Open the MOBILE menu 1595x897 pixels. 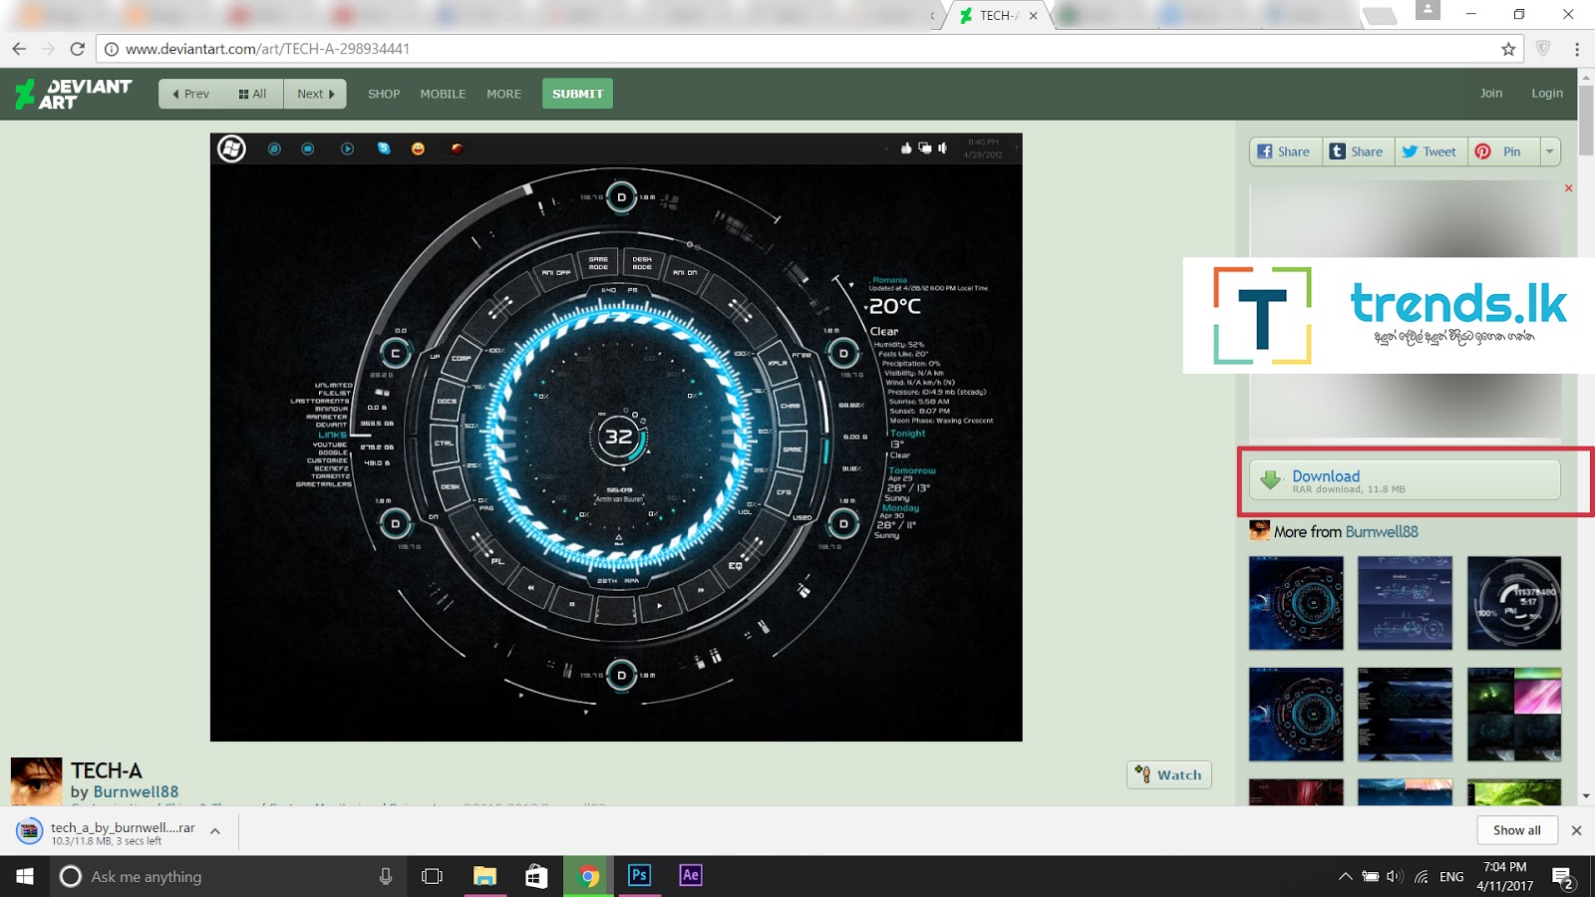[443, 94]
